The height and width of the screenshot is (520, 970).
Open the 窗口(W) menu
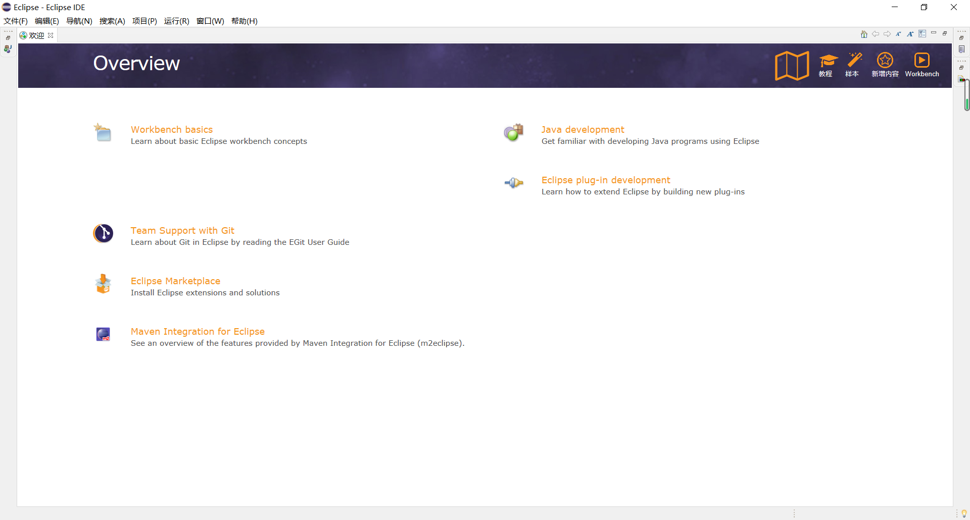(211, 21)
